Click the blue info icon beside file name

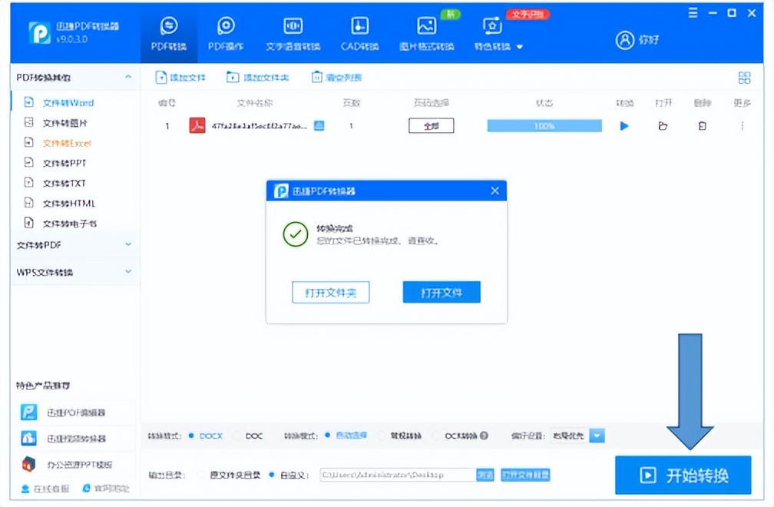click(319, 126)
